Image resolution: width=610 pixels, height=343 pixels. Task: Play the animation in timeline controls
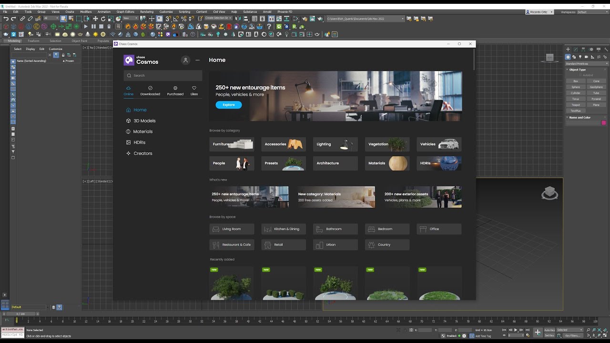[x=516, y=330]
